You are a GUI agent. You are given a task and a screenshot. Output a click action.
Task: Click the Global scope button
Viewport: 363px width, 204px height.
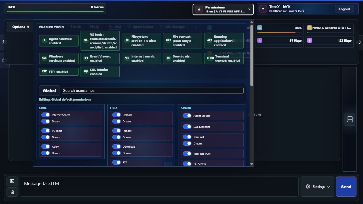(49, 91)
